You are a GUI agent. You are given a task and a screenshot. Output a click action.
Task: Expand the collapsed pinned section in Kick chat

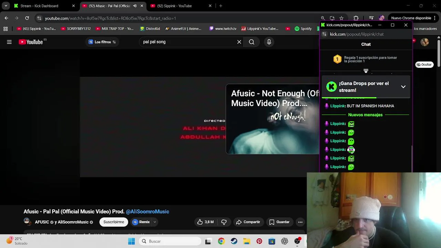[x=366, y=71]
